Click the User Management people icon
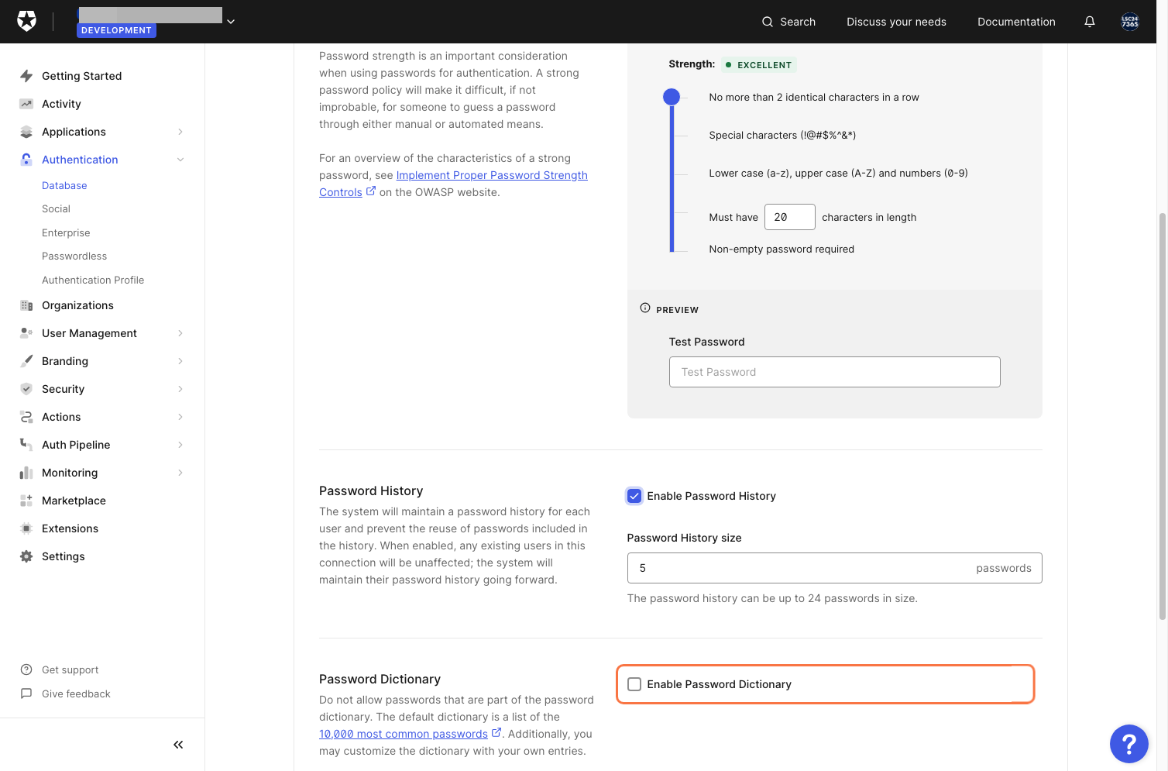Image resolution: width=1168 pixels, height=771 pixels. (26, 333)
